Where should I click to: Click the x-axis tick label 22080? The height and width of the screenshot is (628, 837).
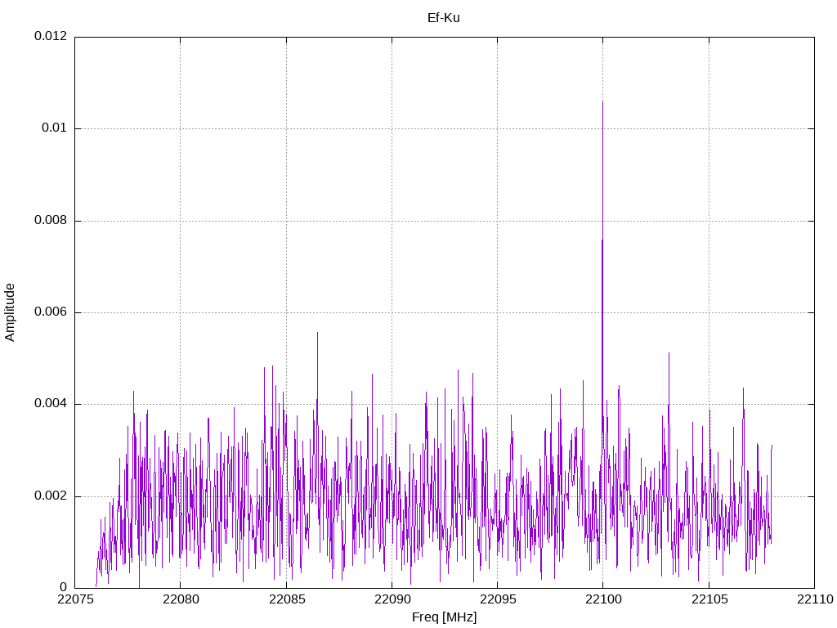click(181, 599)
